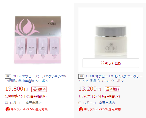
Task: Visit レガーロ 楽天市場店 under the right product
Action: point(99,103)
